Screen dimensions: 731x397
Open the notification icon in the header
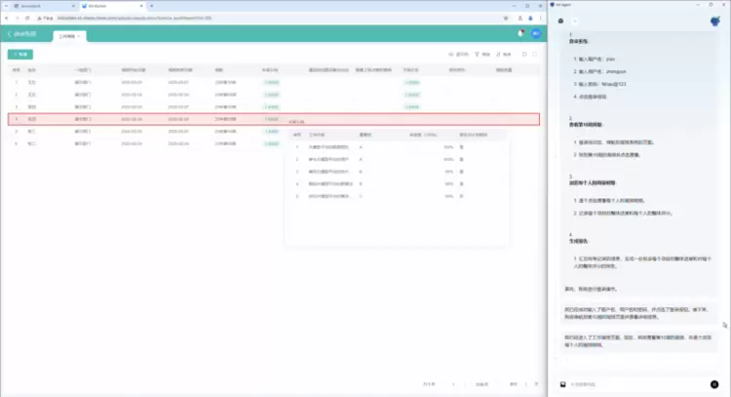click(x=521, y=34)
